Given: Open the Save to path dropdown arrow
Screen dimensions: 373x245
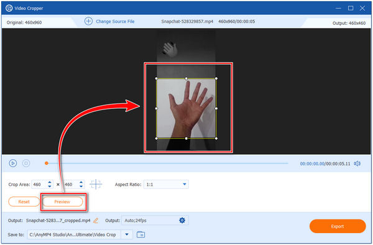Looking at the screenshot, I should 127,234.
